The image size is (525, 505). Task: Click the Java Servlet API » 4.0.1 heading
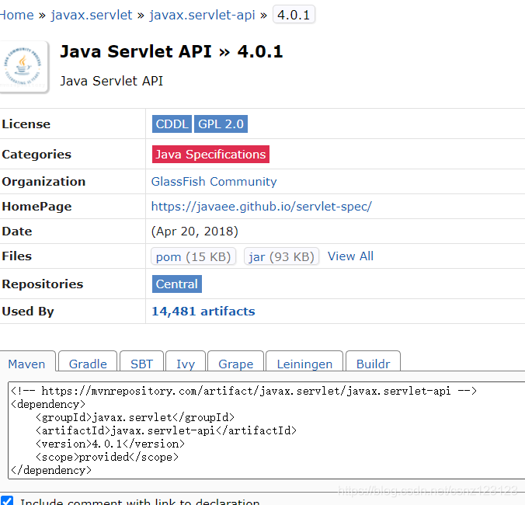(x=172, y=51)
